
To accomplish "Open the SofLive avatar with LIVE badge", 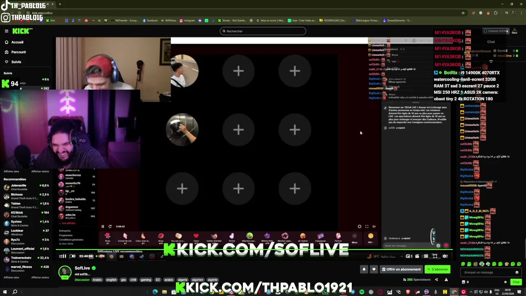I will pyautogui.click(x=65, y=272).
